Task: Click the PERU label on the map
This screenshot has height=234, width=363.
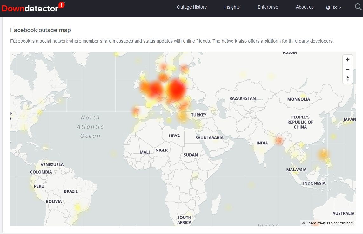Action: [x=39, y=186]
